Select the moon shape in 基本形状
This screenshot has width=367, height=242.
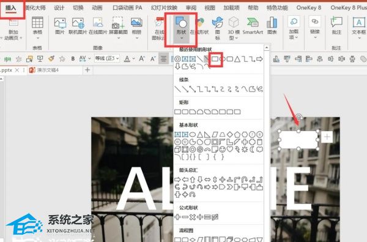coord(252,149)
